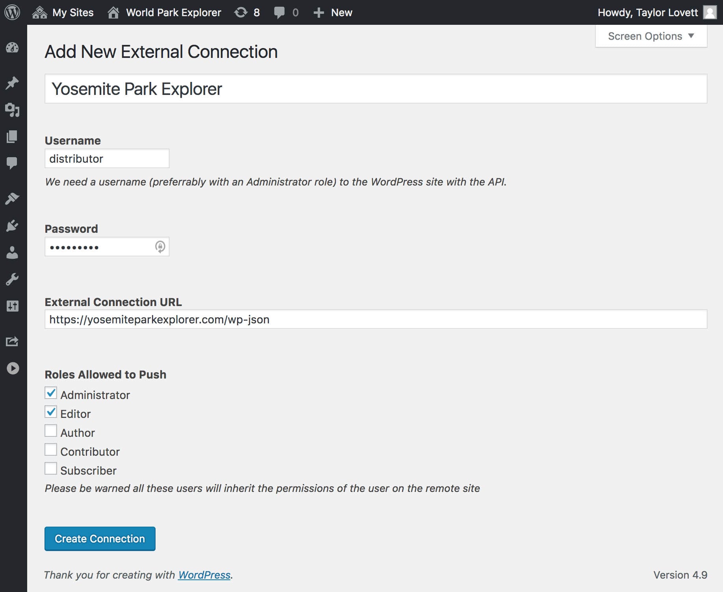
Task: Click the Create Connection button
Action: 100,539
